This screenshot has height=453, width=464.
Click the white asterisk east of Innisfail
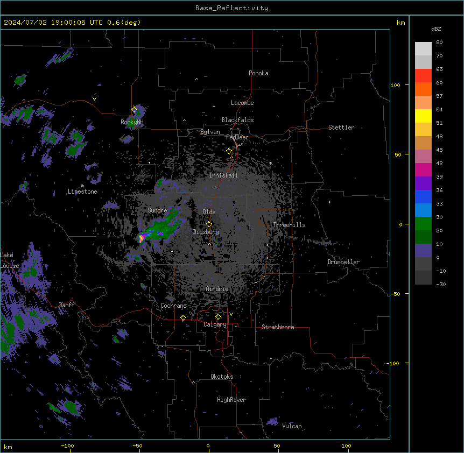click(270, 163)
